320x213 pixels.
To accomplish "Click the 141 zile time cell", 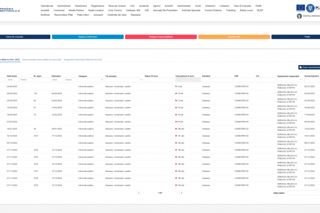I will pos(180,136).
